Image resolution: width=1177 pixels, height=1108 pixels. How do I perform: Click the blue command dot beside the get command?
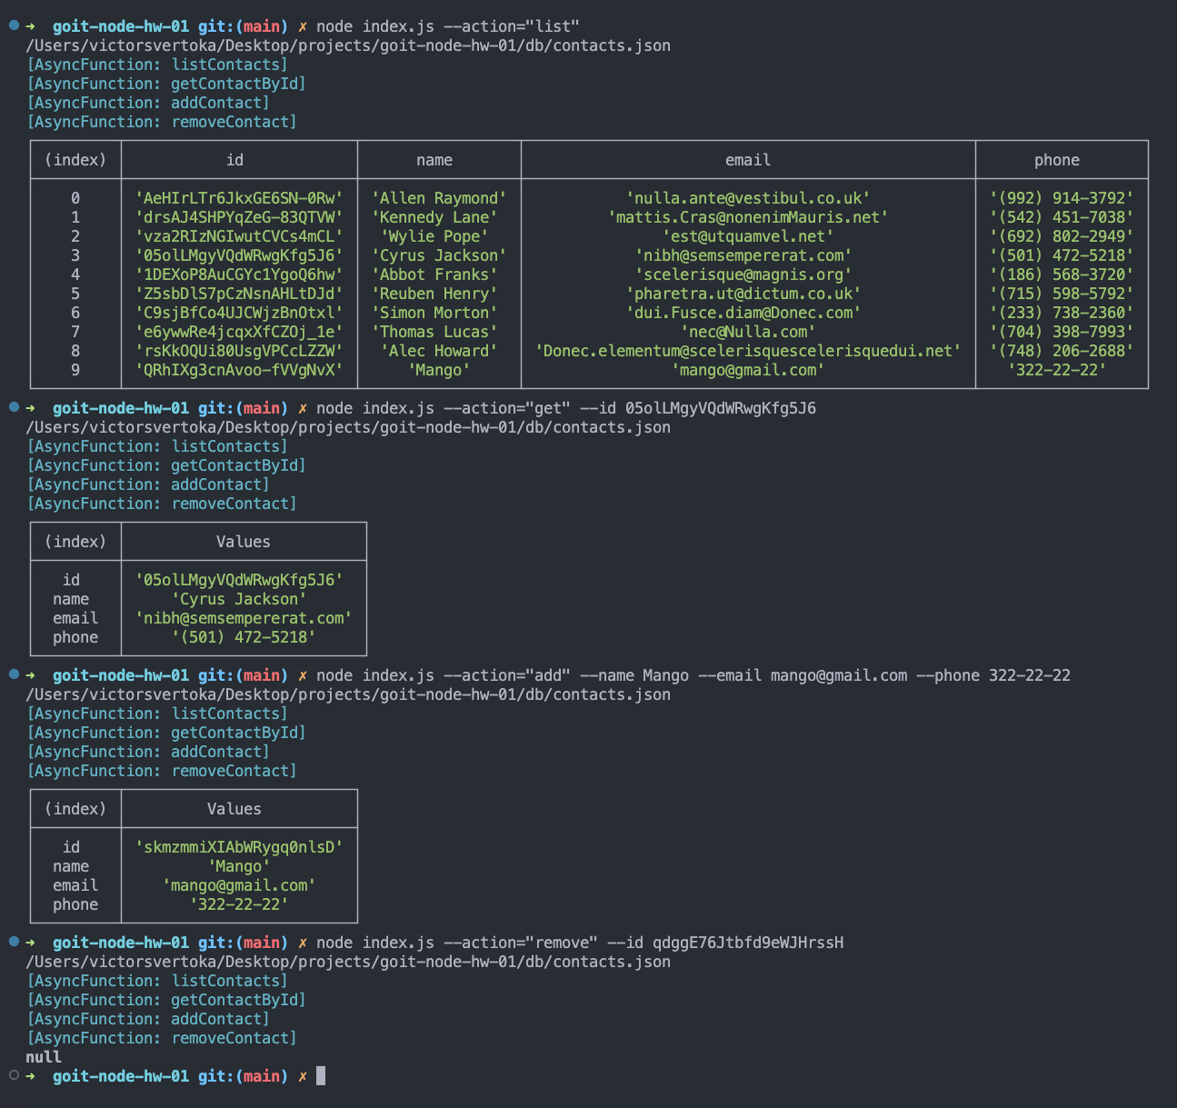click(x=14, y=407)
